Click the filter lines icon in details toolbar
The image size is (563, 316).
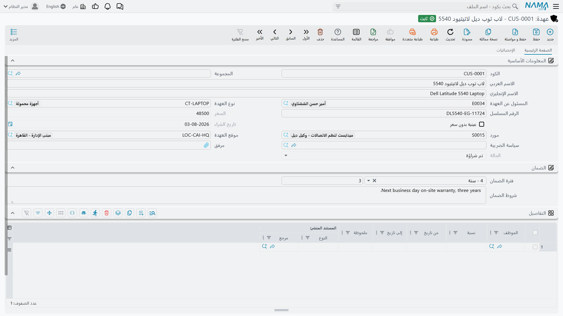38,213
